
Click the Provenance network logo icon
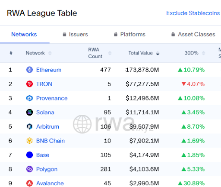pyautogui.click(x=29, y=98)
